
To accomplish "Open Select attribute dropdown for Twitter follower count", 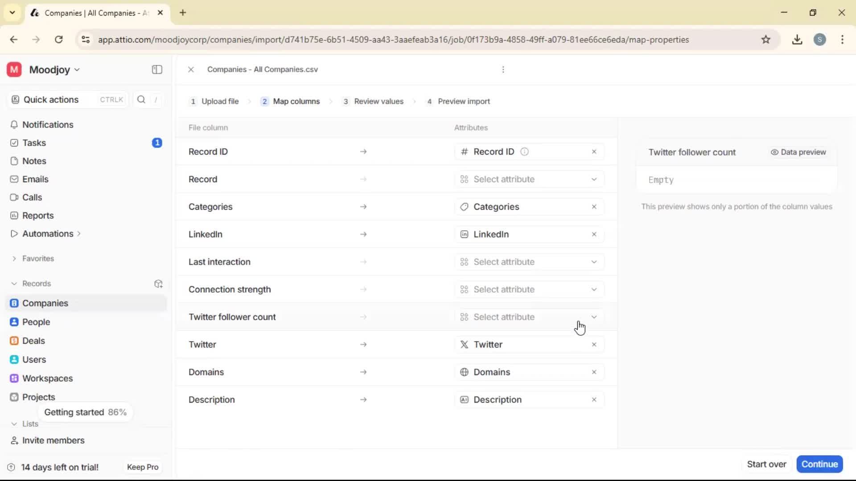I will (x=529, y=317).
